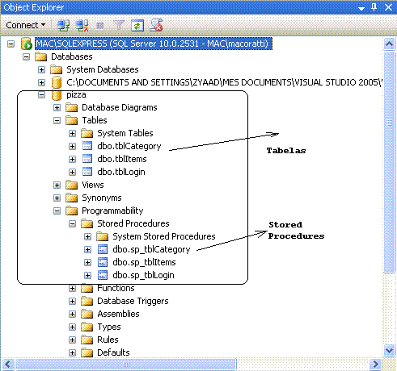Click the horizontal scrollbar right arrow
The image size is (397, 371).
(x=375, y=365)
